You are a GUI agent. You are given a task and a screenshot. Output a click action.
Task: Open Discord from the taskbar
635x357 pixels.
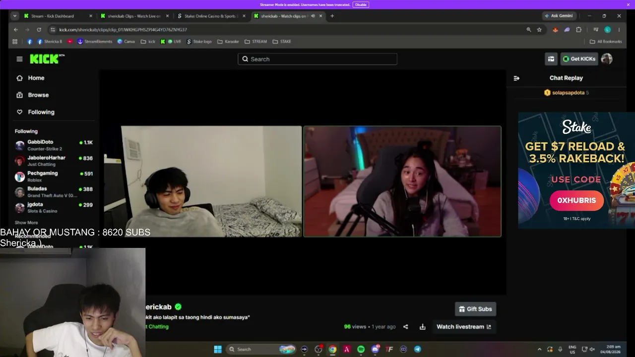click(375, 349)
